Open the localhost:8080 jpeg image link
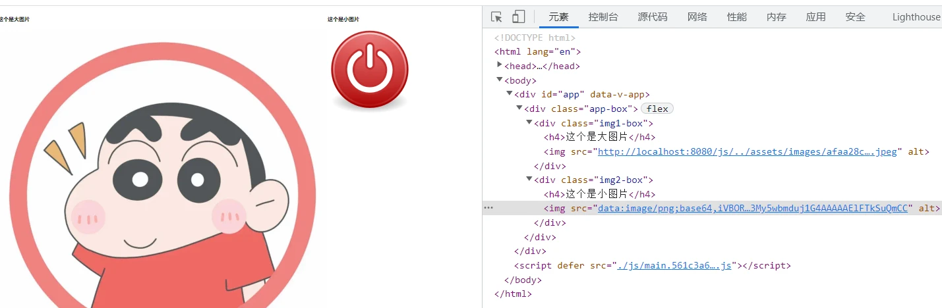This screenshot has height=308, width=942. (x=748, y=151)
